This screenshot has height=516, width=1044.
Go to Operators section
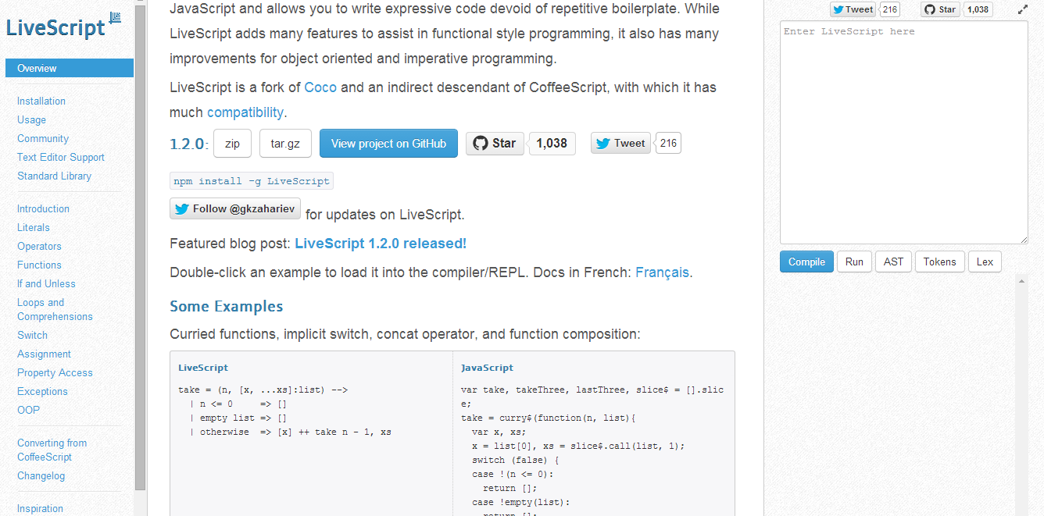tap(39, 247)
